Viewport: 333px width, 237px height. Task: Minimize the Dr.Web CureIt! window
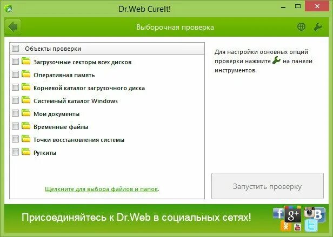click(x=283, y=7)
